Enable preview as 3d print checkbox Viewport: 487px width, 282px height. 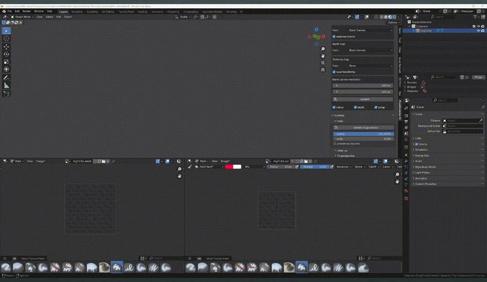[x=335, y=144]
